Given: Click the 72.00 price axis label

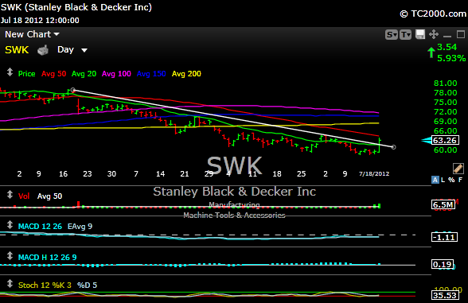Looking at the screenshot, I should point(446,112).
